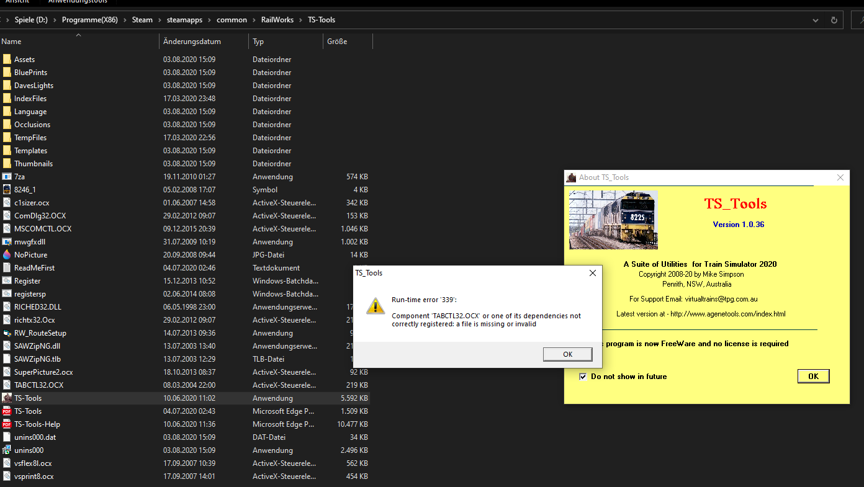Navigate to steamapps in the address bar
Viewport: 864px width, 487px height.
(184, 20)
